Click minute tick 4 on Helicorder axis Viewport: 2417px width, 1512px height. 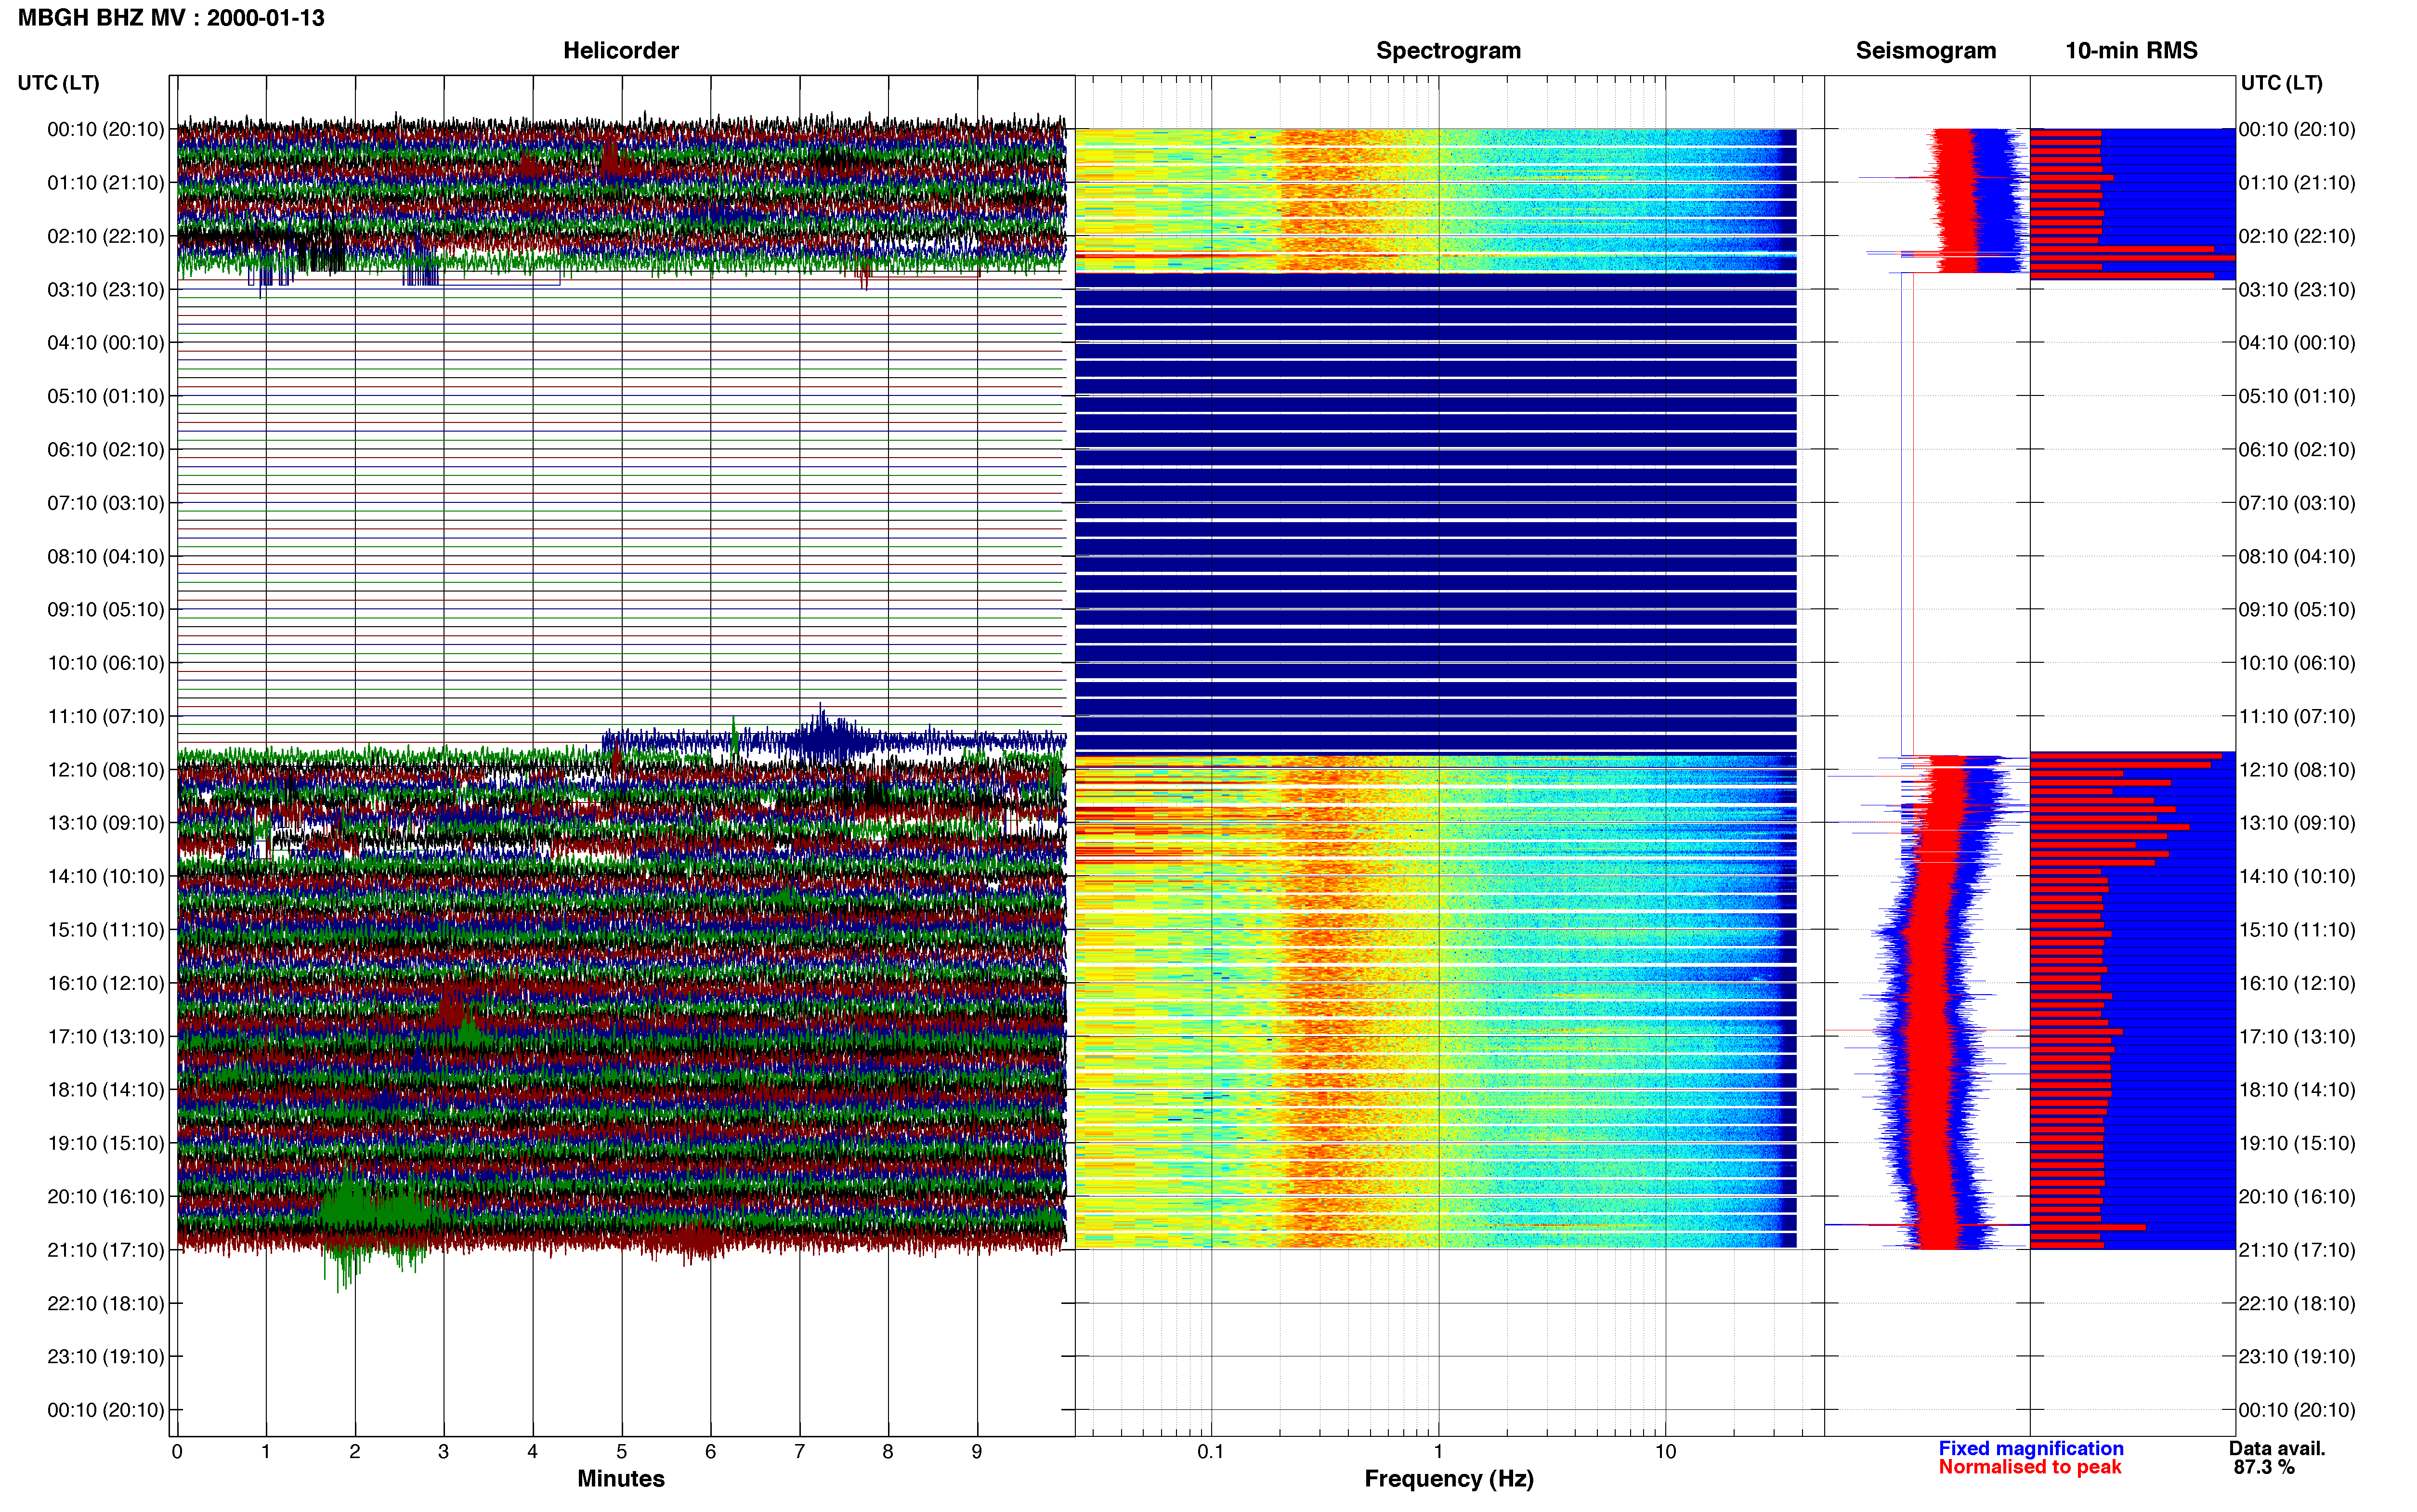pyautogui.click(x=533, y=1451)
